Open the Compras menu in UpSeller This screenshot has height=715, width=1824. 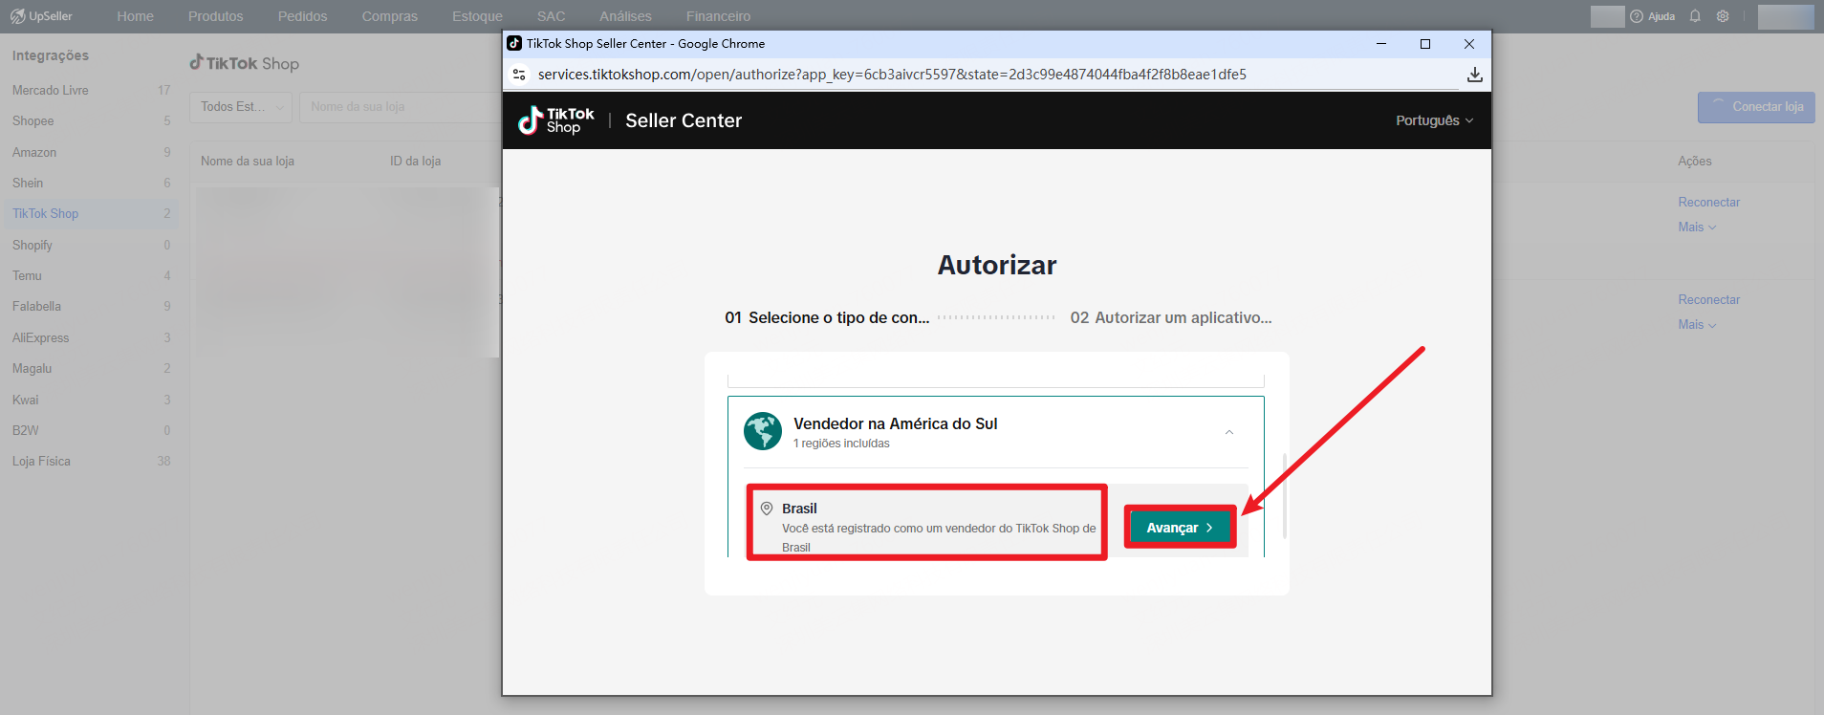(x=389, y=16)
